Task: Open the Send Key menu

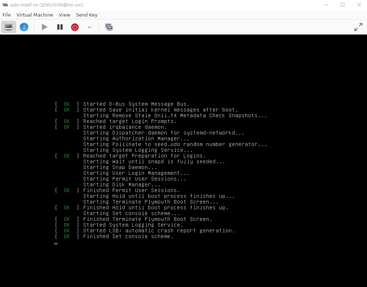Action: click(87, 15)
